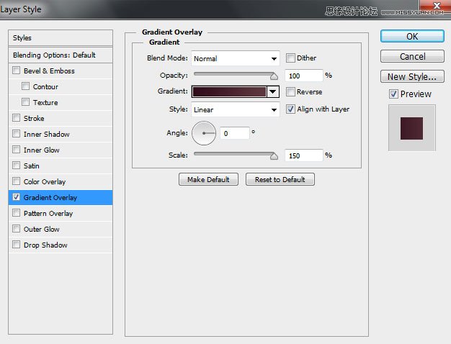This screenshot has width=451, height=344.
Task: Select the Color Overlay label
Action: [45, 181]
